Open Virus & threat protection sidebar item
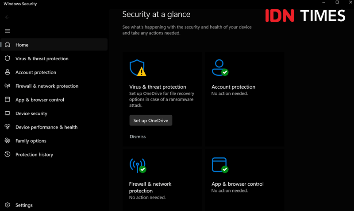Image resolution: width=354 pixels, height=211 pixels. (54, 59)
